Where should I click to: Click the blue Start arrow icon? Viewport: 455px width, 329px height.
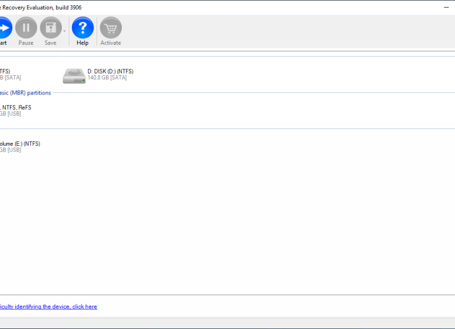(x=3, y=27)
